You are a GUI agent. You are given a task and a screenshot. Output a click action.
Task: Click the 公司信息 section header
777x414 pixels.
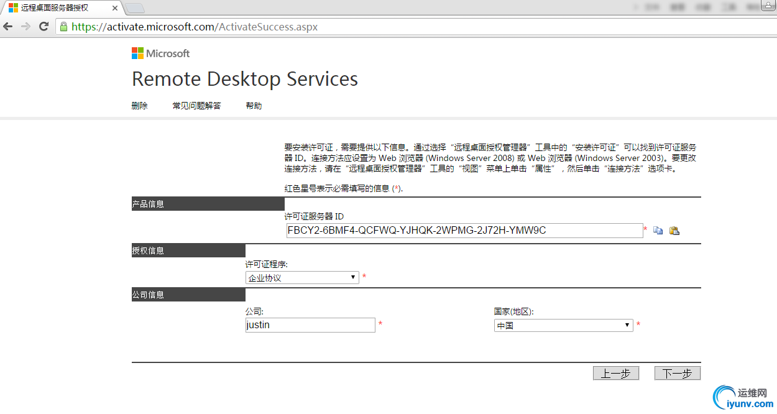pos(188,295)
